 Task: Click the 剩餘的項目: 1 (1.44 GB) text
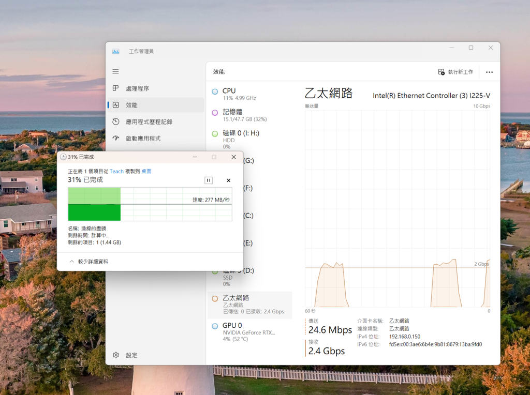(94, 242)
